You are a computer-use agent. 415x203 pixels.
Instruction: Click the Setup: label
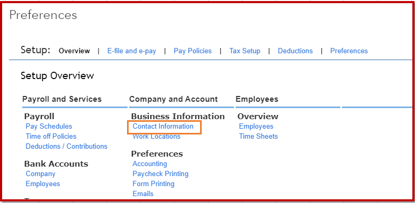(35, 50)
